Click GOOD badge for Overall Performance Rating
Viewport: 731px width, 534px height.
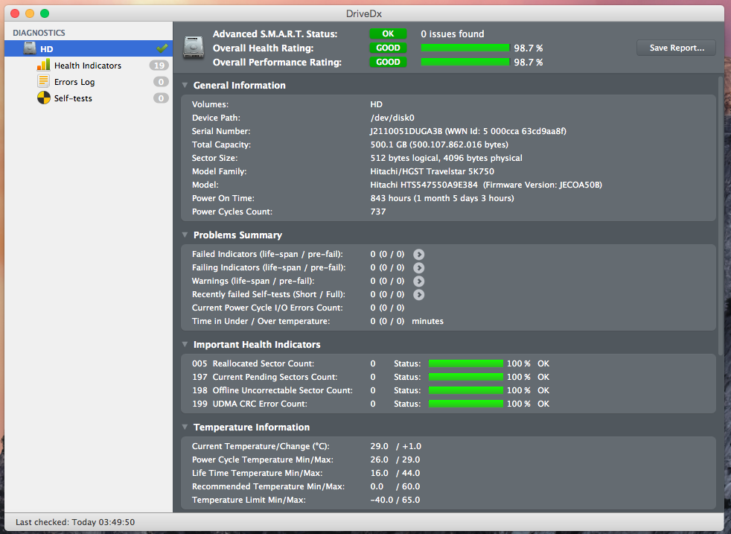pyautogui.click(x=388, y=62)
